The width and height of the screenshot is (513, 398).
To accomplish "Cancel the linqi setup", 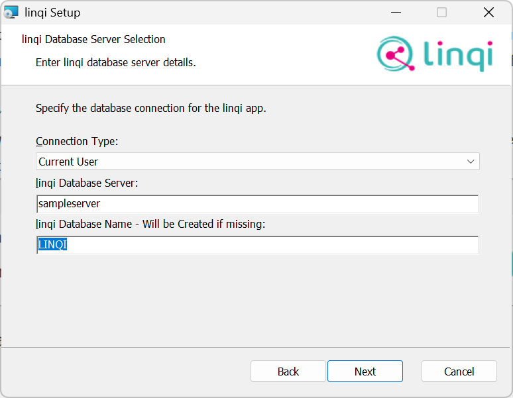I will click(459, 372).
